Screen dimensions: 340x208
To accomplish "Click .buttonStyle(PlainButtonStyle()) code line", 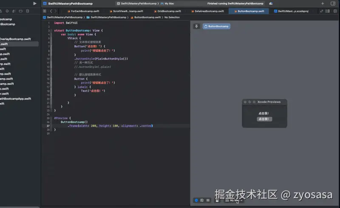I will point(101,59).
